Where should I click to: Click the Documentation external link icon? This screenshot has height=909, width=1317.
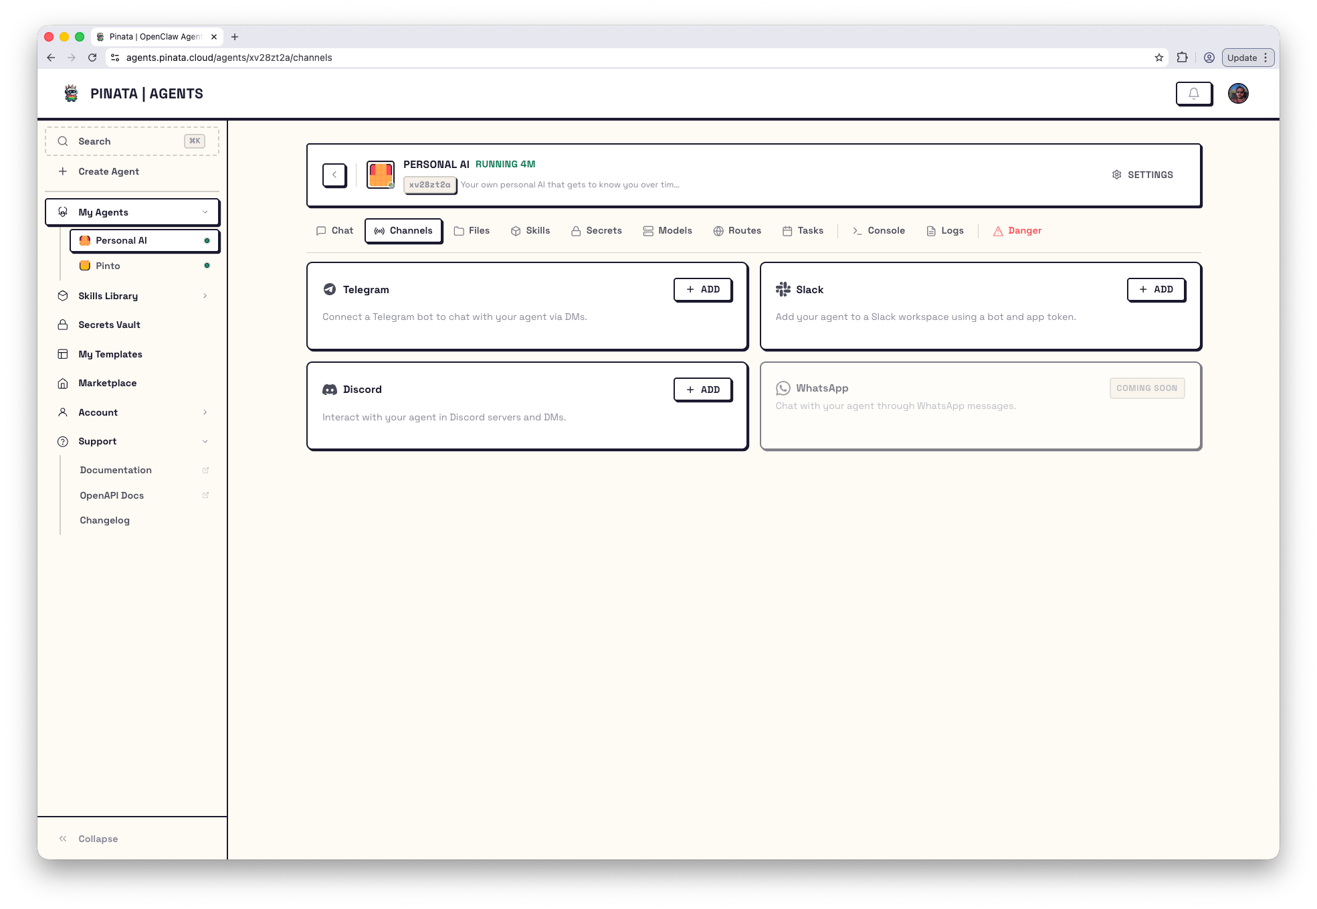(205, 470)
